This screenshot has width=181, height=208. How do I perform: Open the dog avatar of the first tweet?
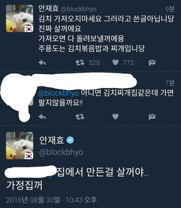point(19,19)
